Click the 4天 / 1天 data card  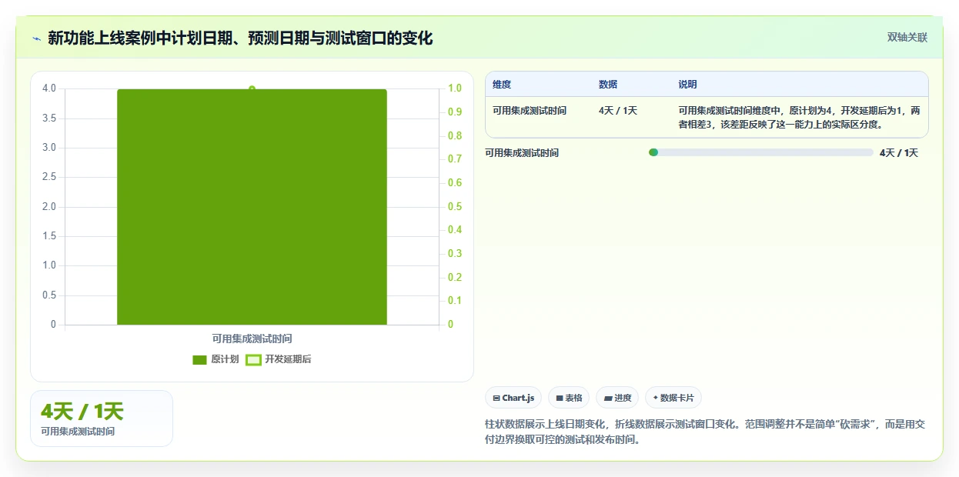click(x=102, y=419)
